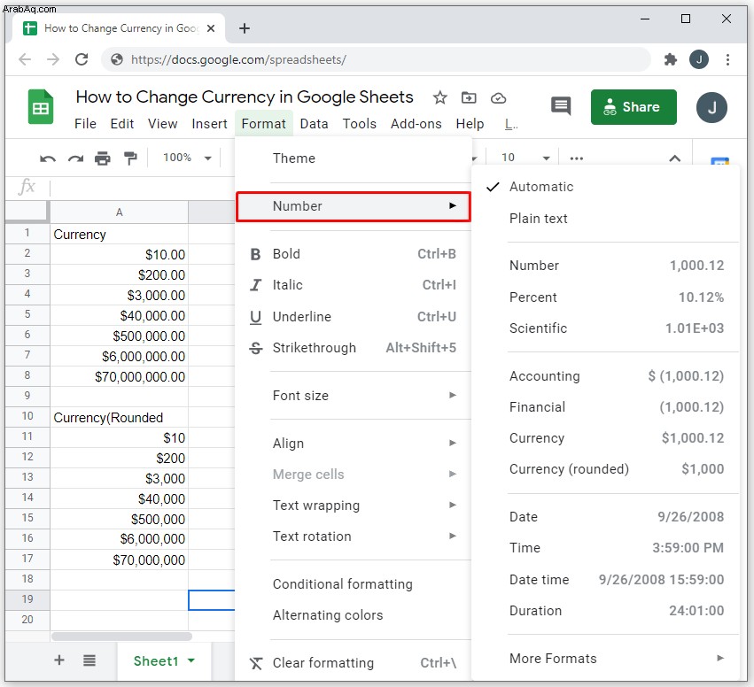Open the Edit menu
Viewport: 754px width, 687px height.
point(121,124)
